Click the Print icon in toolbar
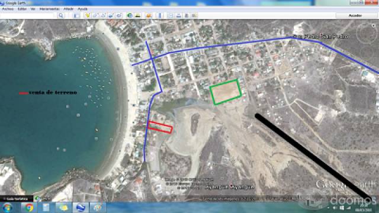This screenshot has width=379, height=213. pos(179,16)
